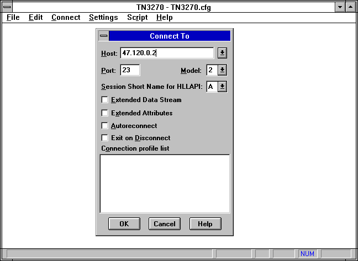Enable the Extended Data Stream checkbox
Viewport: 358px width, 261px height.
105,100
